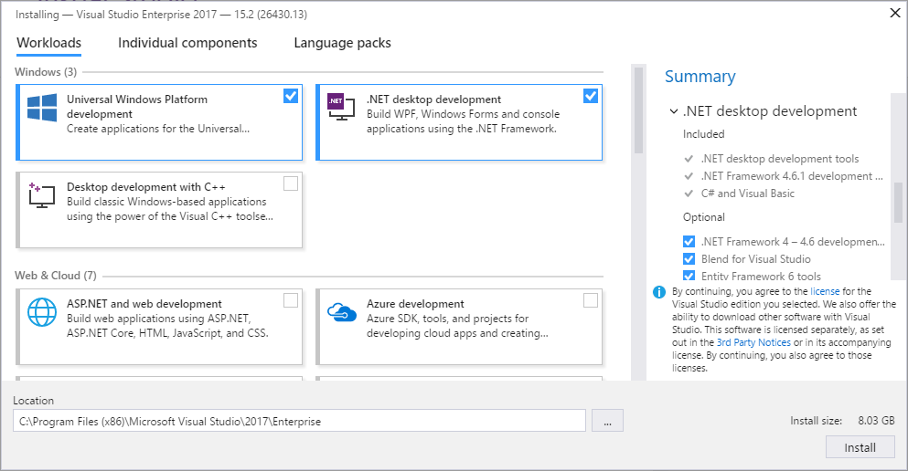Uncheck Universal Windows Platform development workload

pyautogui.click(x=291, y=96)
